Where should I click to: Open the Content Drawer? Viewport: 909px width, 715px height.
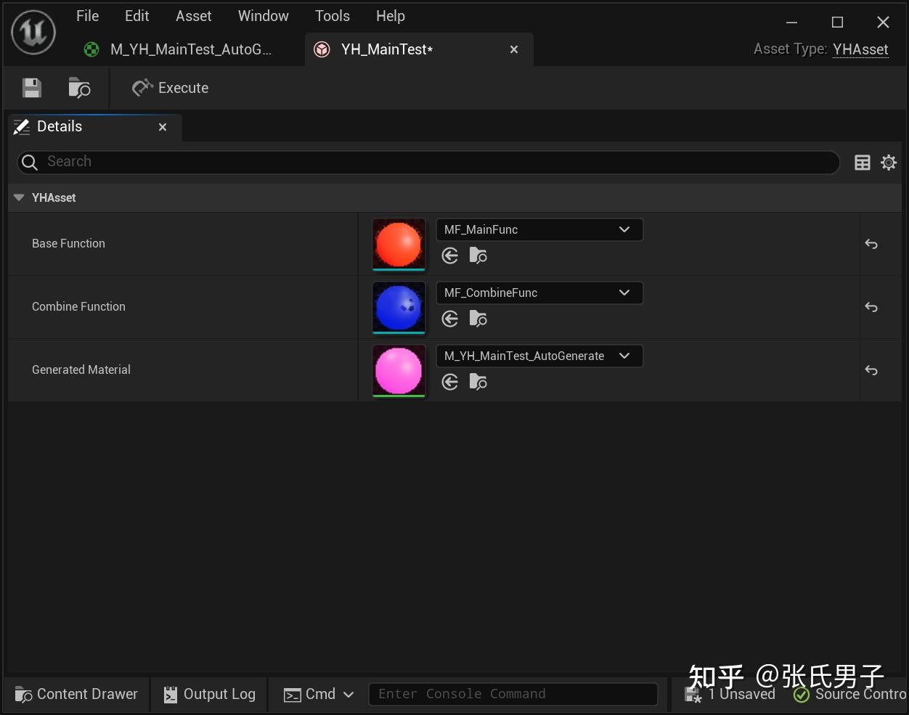pos(75,694)
